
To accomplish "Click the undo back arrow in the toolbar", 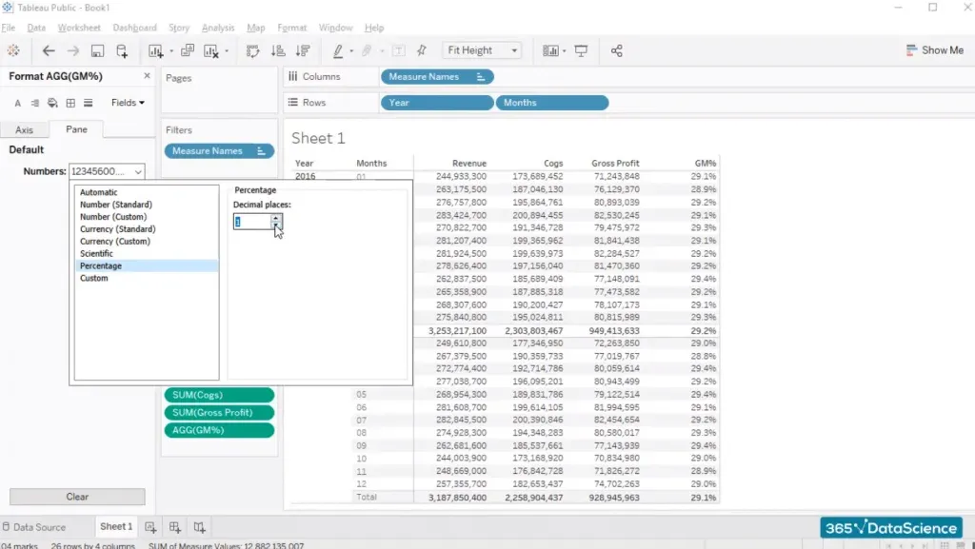I will [48, 50].
